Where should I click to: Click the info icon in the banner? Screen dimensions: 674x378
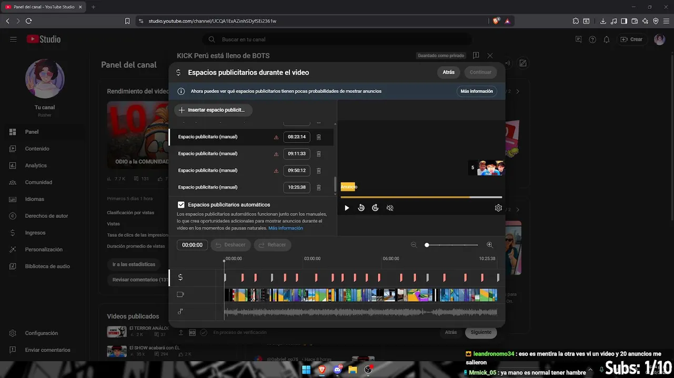pyautogui.click(x=181, y=91)
